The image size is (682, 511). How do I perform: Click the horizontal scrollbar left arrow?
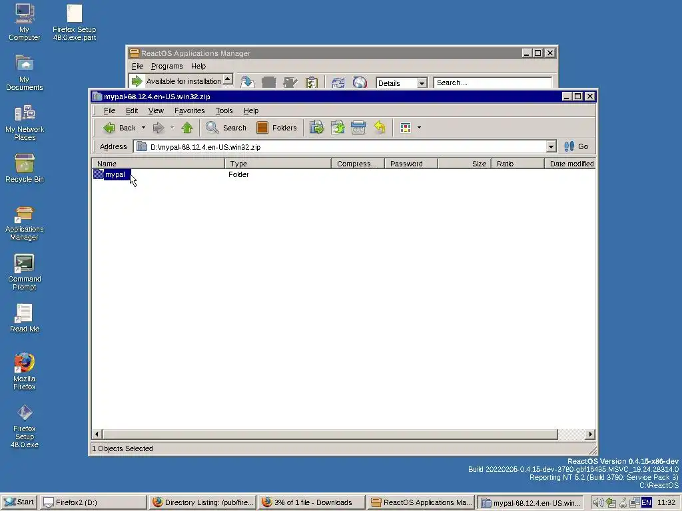pos(97,434)
